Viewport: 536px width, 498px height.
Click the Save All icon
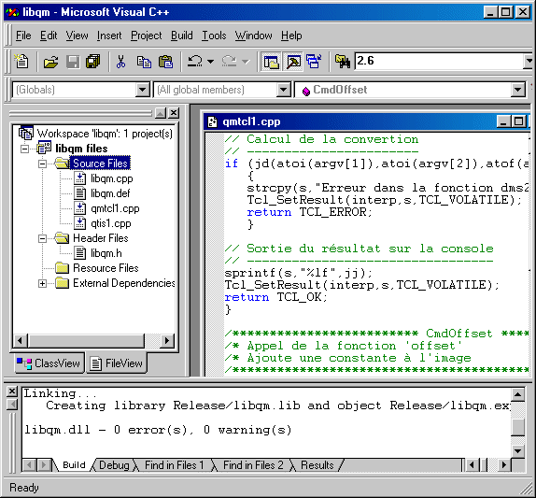click(x=93, y=62)
